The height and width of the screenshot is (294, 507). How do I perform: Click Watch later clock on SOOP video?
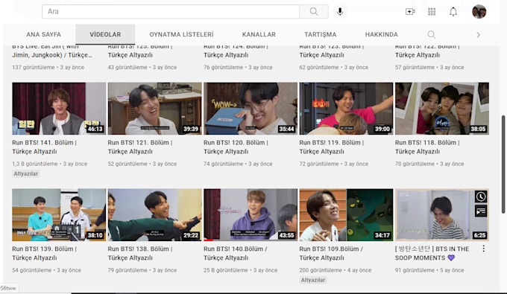pyautogui.click(x=481, y=196)
